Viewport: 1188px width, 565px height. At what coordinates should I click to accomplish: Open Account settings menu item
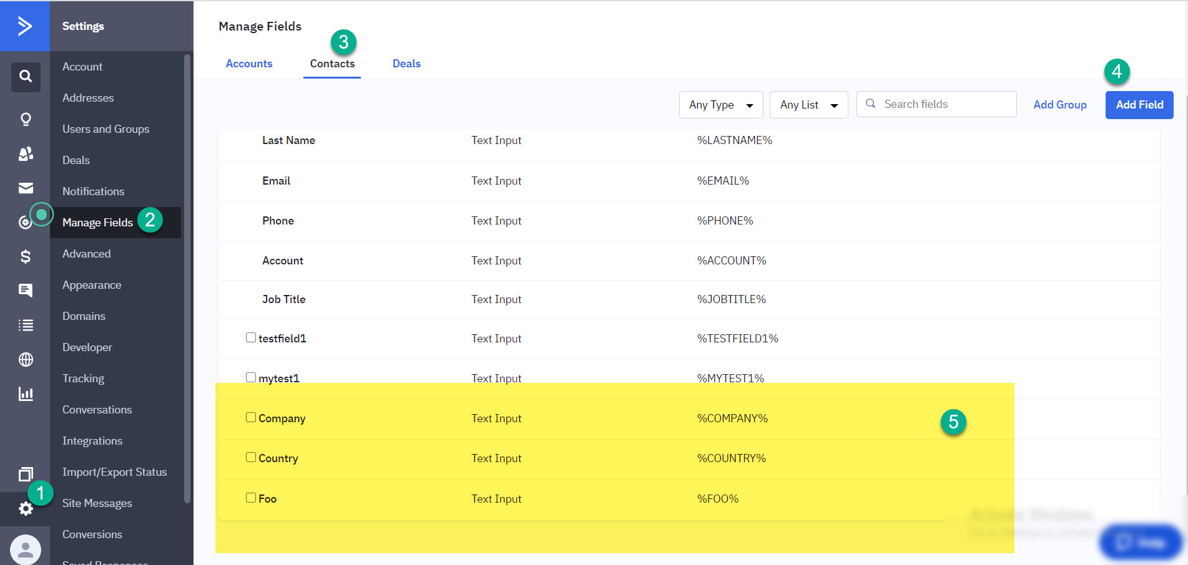click(82, 67)
